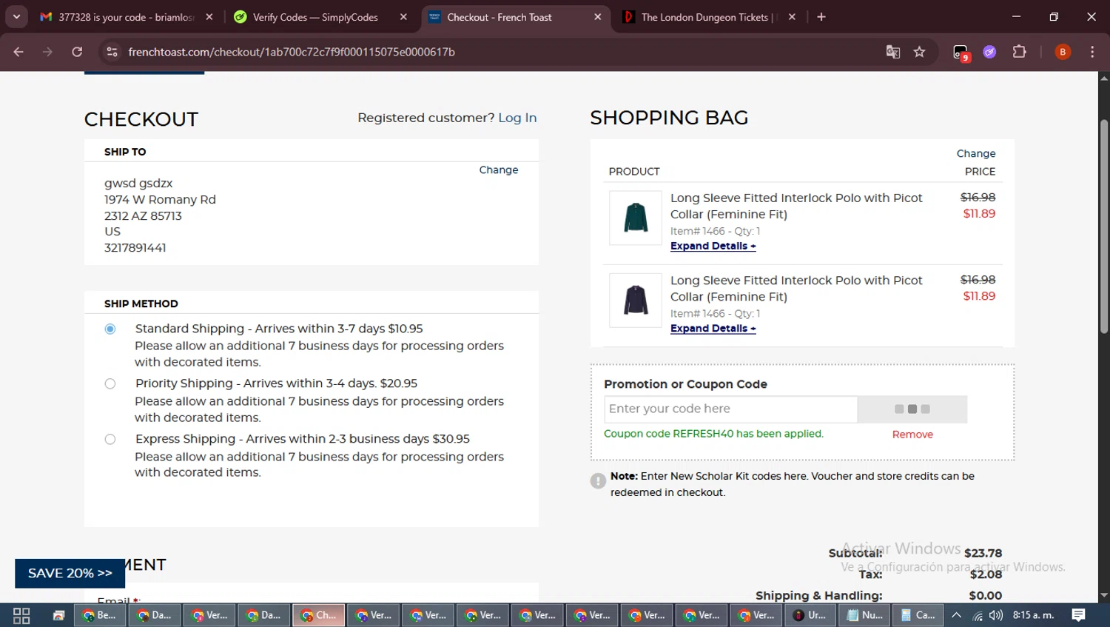Open a new browser tab
Viewport: 1110px width, 627px height.
(x=821, y=17)
